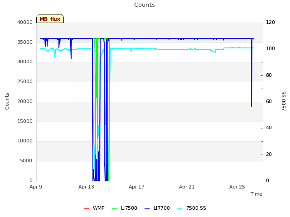Click the "80" right axis tick label
Screen dimensions: 290x217
(x=269, y=75)
